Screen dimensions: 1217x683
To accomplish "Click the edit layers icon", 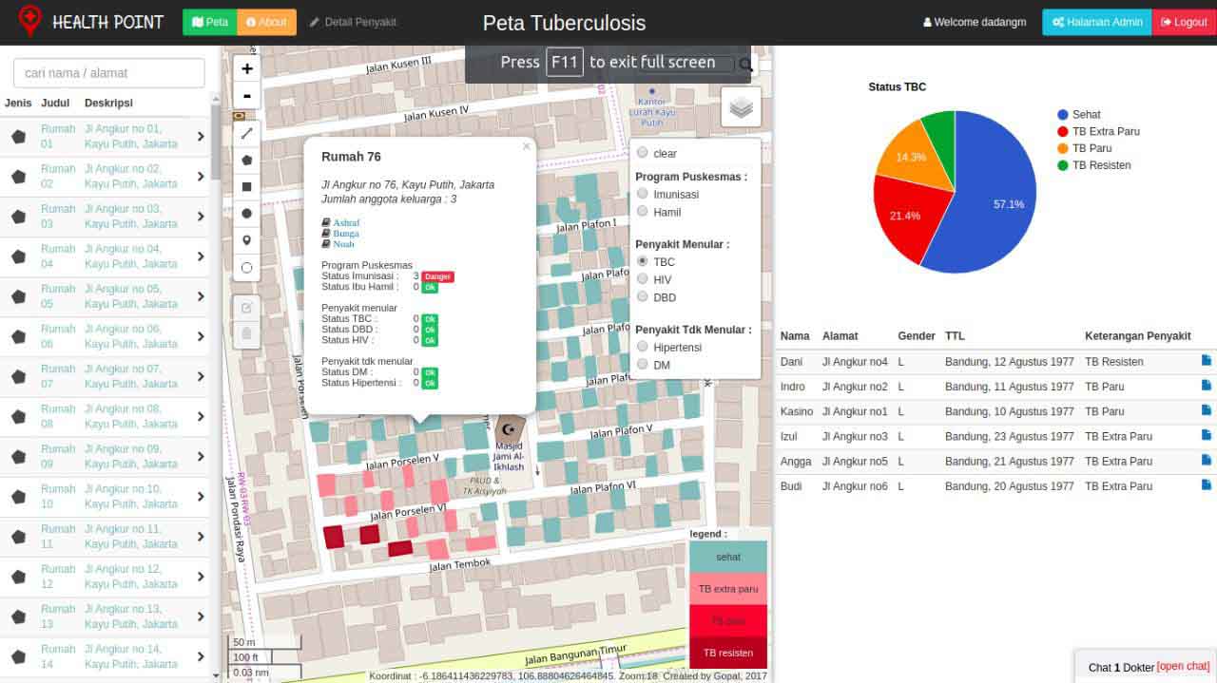I will coord(247,307).
